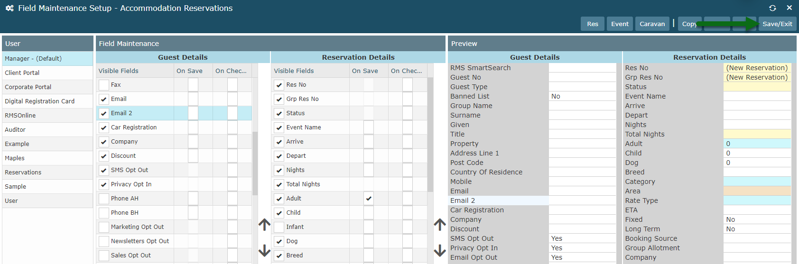Uncheck Dog visible field
The height and width of the screenshot is (264, 799).
[x=279, y=241]
